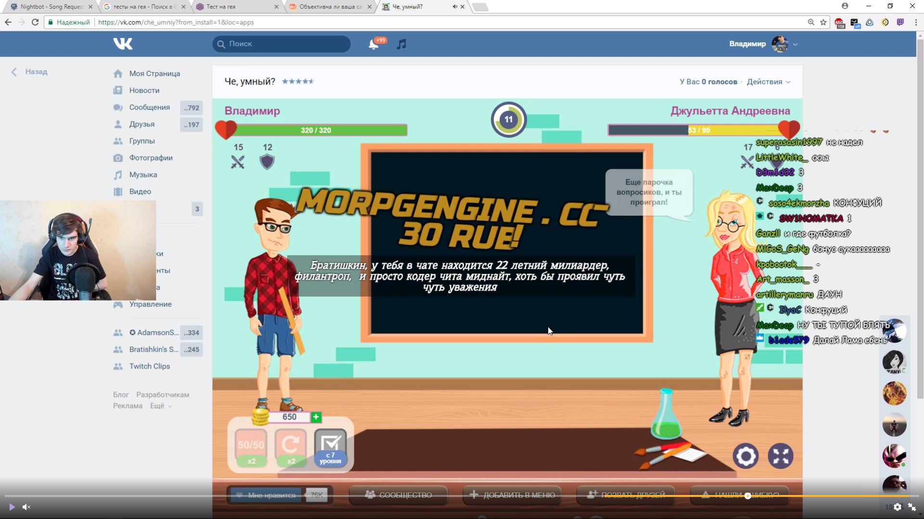Click the game settings gear icon
This screenshot has width=924, height=519.
tap(745, 456)
